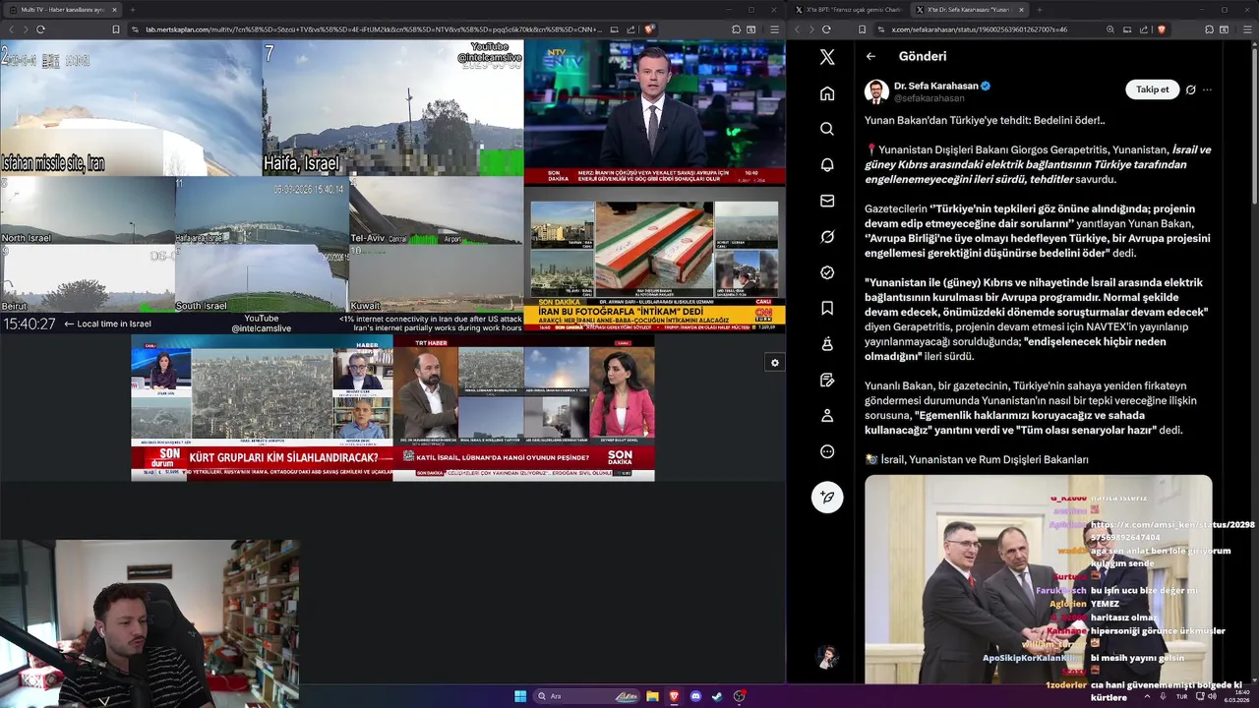Open hamburger menu in Multi TV window
This screenshot has height=708, width=1259.
774,29
